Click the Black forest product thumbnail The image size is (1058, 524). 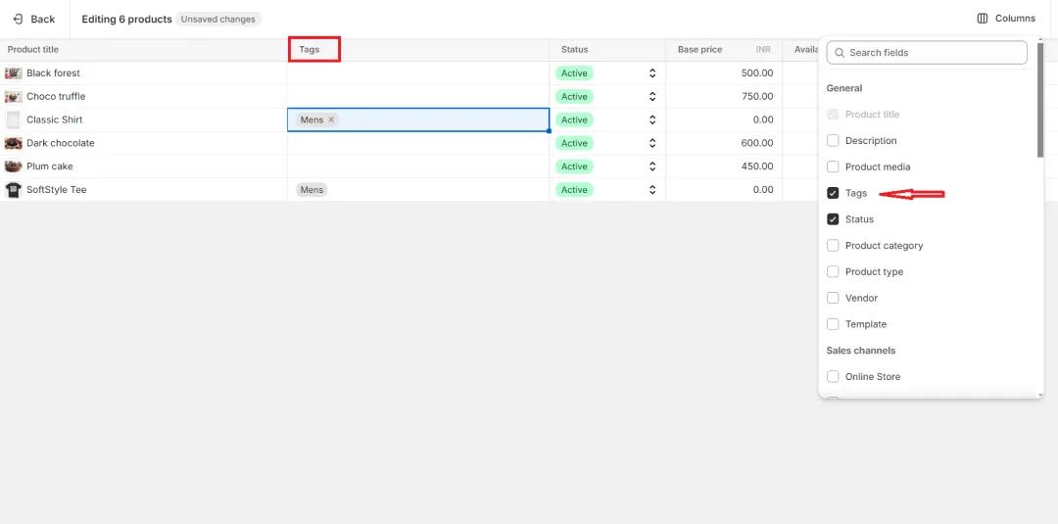[14, 73]
